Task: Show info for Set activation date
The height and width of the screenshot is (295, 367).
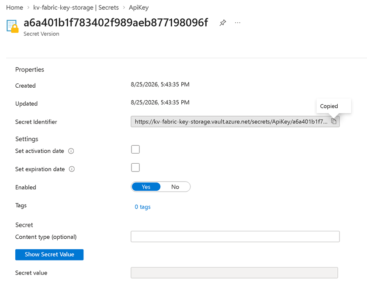Action: [x=71, y=151]
